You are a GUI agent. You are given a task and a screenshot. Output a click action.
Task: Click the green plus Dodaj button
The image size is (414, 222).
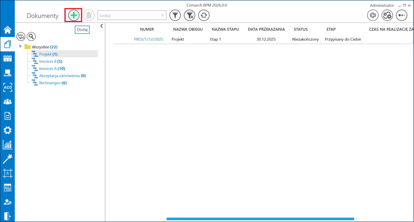point(74,15)
